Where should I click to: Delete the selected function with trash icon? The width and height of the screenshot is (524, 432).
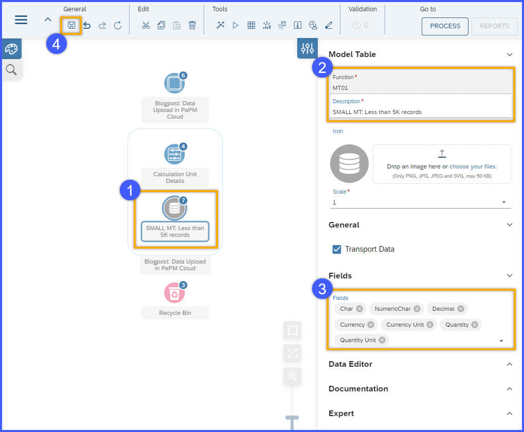192,25
